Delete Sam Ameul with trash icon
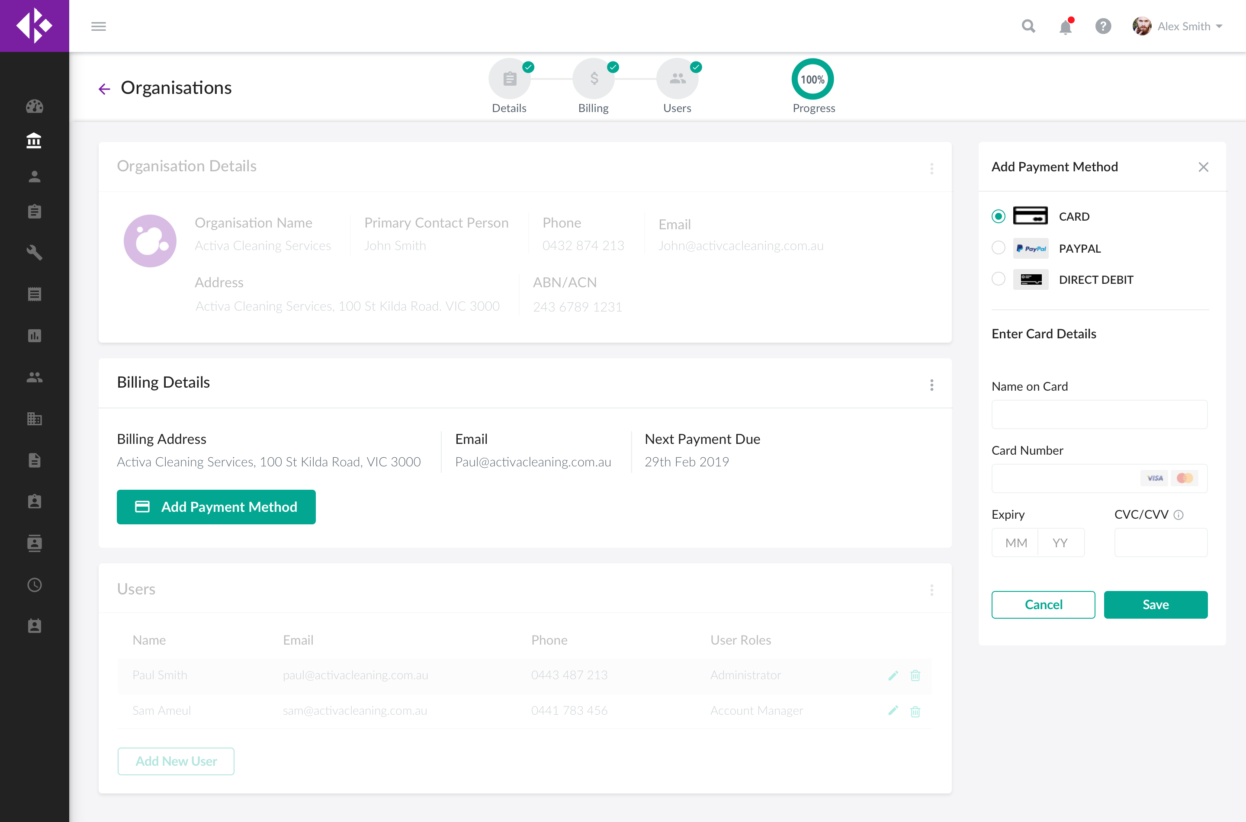 (915, 711)
